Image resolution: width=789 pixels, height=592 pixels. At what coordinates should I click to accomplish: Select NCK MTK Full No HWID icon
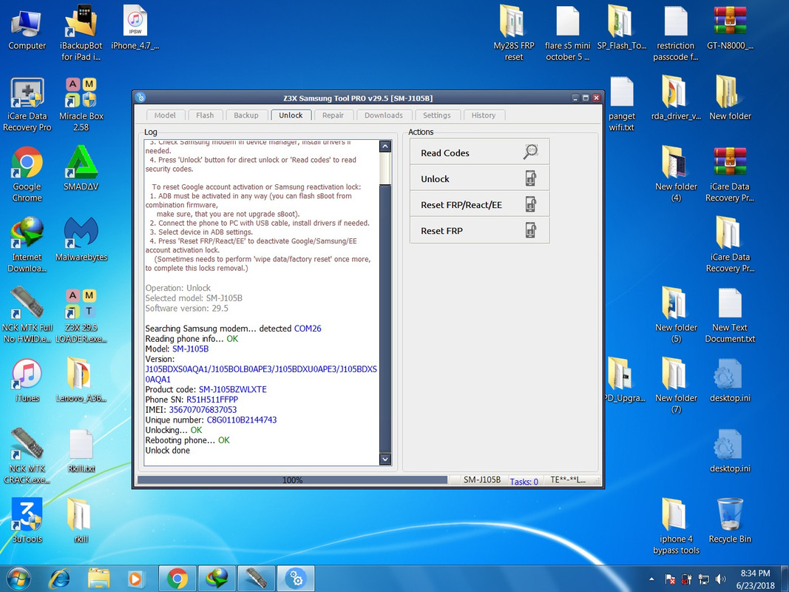pos(27,315)
